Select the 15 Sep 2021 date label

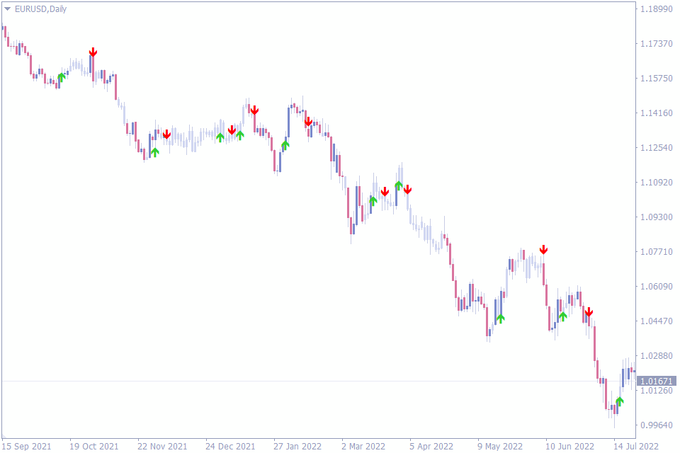click(x=25, y=447)
